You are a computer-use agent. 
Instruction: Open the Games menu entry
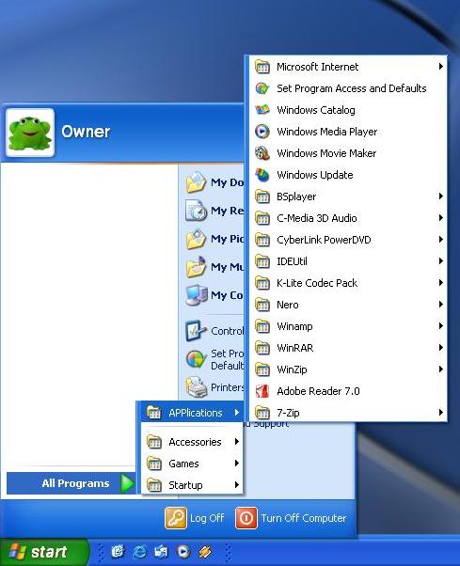point(192,464)
